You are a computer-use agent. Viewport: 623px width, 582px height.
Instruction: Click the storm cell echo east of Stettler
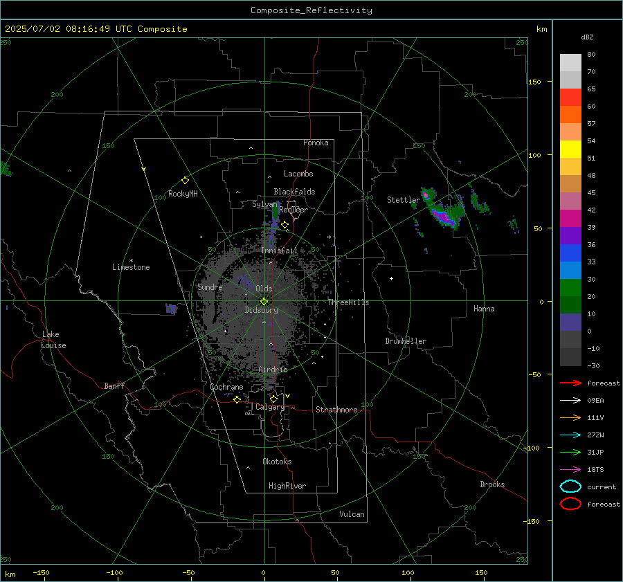442,210
